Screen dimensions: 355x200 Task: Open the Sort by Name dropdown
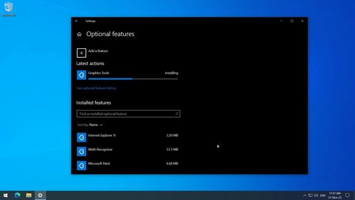pyautogui.click(x=90, y=125)
